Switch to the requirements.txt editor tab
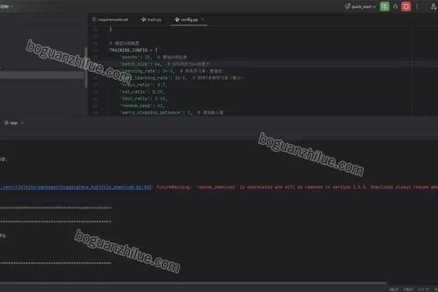The image size is (438, 292). 110,19
